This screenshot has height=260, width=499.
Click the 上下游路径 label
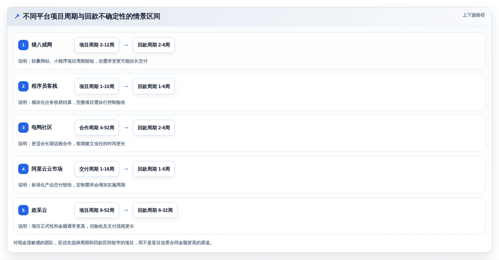point(474,15)
